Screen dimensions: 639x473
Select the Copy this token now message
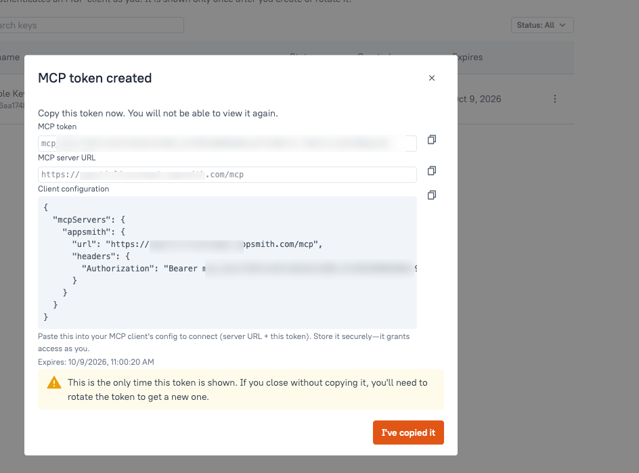tap(158, 113)
